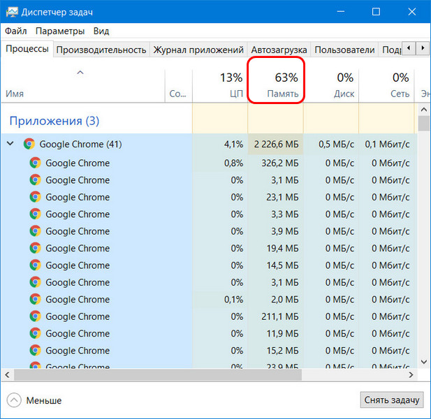The image size is (431, 419).
Task: Open the Файл menu
Action: 15,31
